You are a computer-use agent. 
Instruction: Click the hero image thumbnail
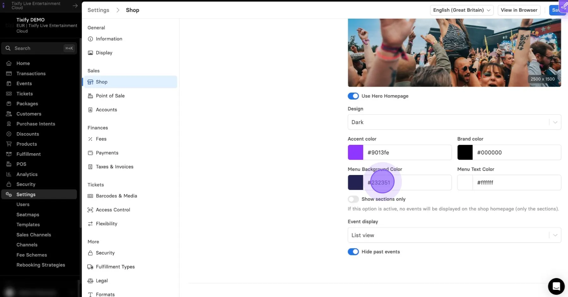pyautogui.click(x=454, y=52)
